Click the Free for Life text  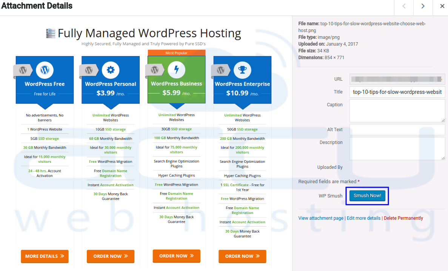45,94
